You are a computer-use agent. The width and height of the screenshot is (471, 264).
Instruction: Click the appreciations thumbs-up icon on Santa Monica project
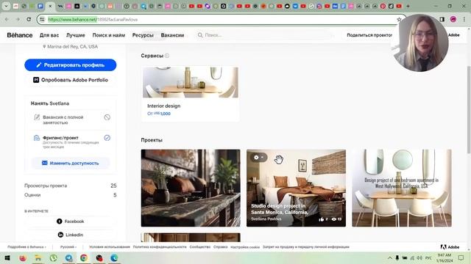[321, 219]
